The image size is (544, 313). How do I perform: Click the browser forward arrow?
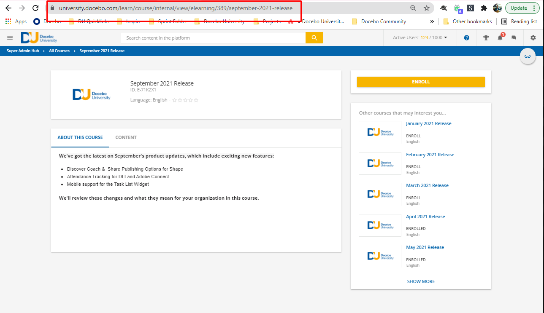point(22,8)
